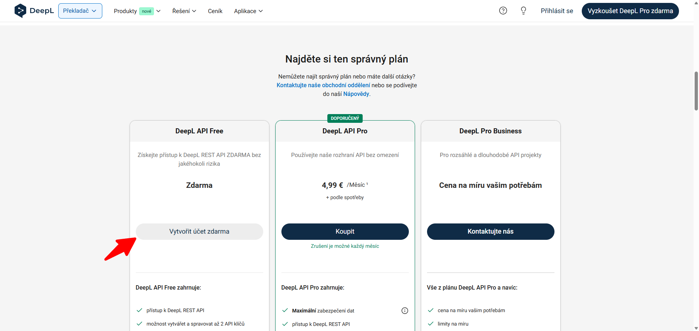The width and height of the screenshot is (699, 331).
Task: Open the help question mark icon
Action: 503,11
